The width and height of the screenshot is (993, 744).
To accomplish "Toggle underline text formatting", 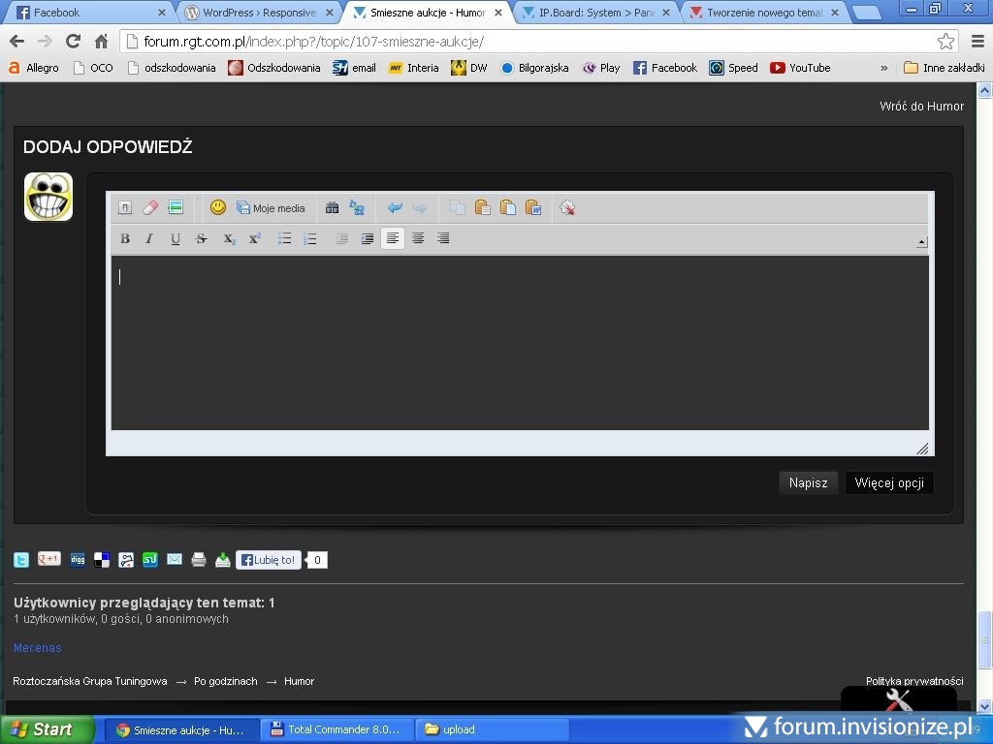I will click(176, 238).
